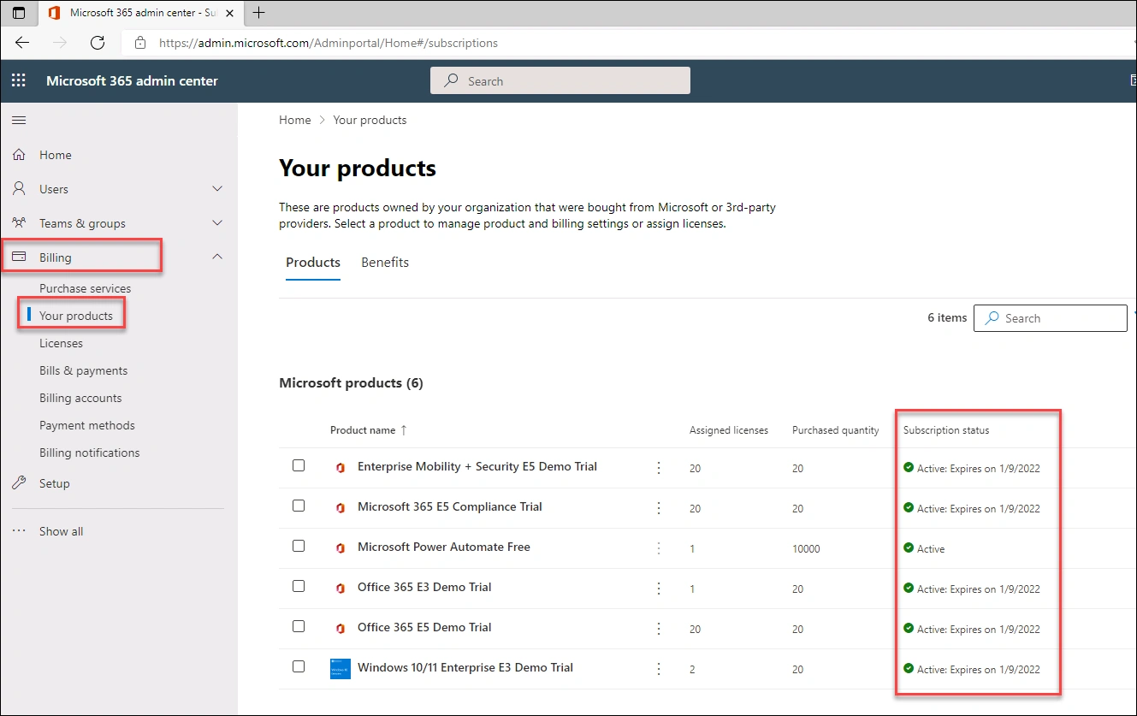Click the Power Automate 'Active' status text
This screenshot has height=716, width=1137.
coord(931,549)
